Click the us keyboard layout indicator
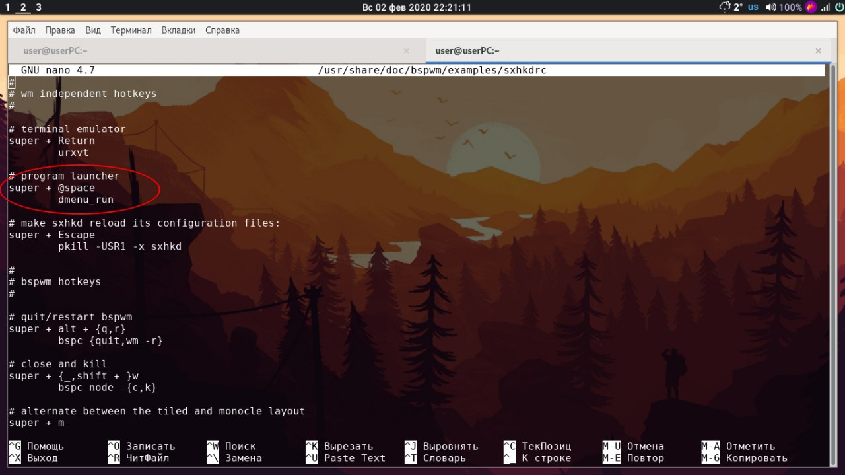The image size is (845, 475). tap(753, 7)
